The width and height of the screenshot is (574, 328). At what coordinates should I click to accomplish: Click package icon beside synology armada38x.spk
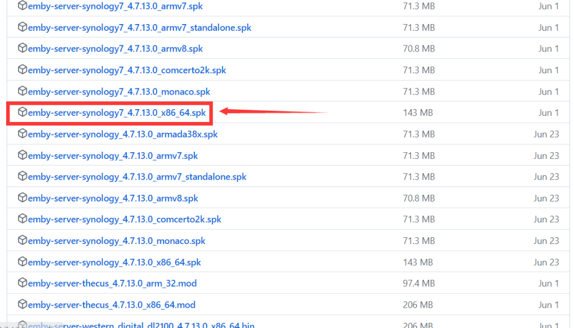(x=22, y=133)
